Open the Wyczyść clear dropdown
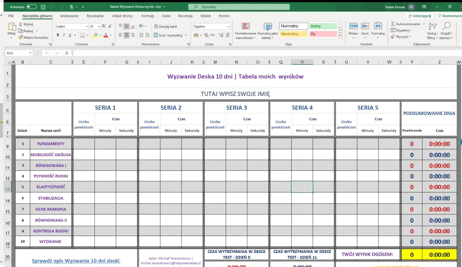 click(x=401, y=37)
